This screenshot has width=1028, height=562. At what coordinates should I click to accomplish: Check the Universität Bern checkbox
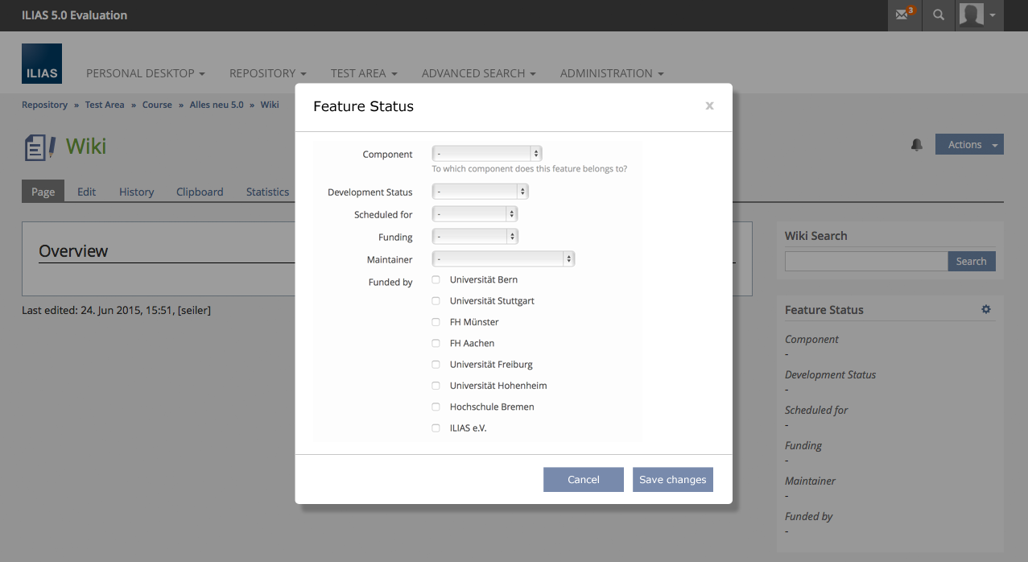[436, 280]
